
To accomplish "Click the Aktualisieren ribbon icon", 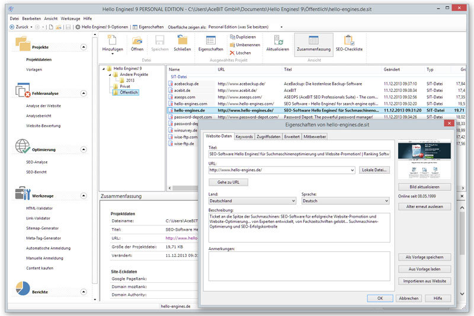I will (x=278, y=40).
